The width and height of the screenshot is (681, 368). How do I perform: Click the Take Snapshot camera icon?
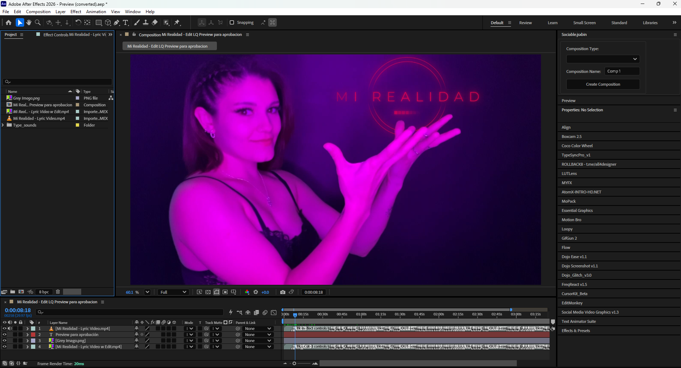pos(283,292)
